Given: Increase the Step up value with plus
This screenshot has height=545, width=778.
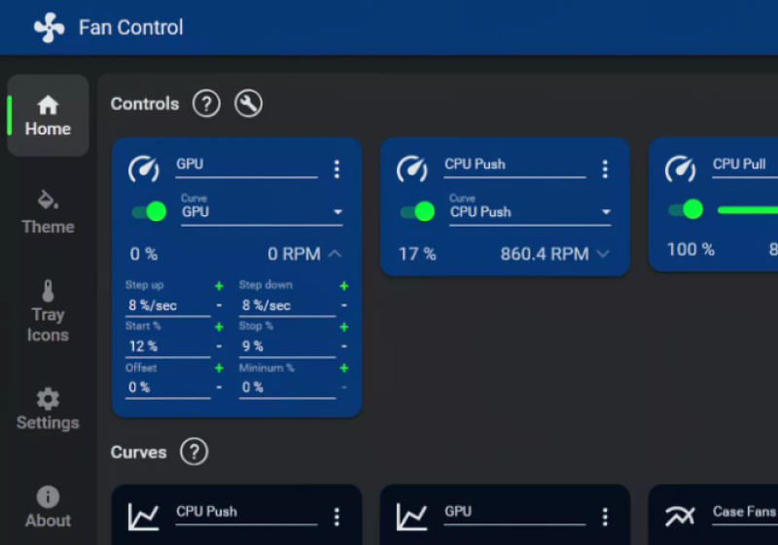Looking at the screenshot, I should tap(219, 286).
